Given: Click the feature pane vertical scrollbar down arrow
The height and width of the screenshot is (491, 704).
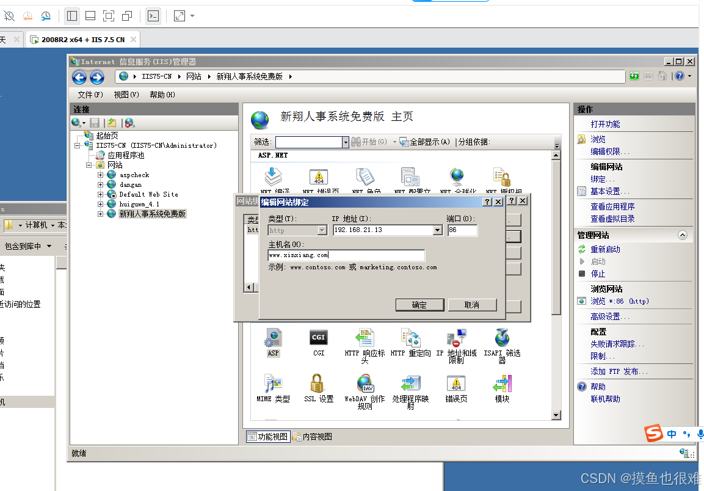Looking at the screenshot, I should coord(556,415).
